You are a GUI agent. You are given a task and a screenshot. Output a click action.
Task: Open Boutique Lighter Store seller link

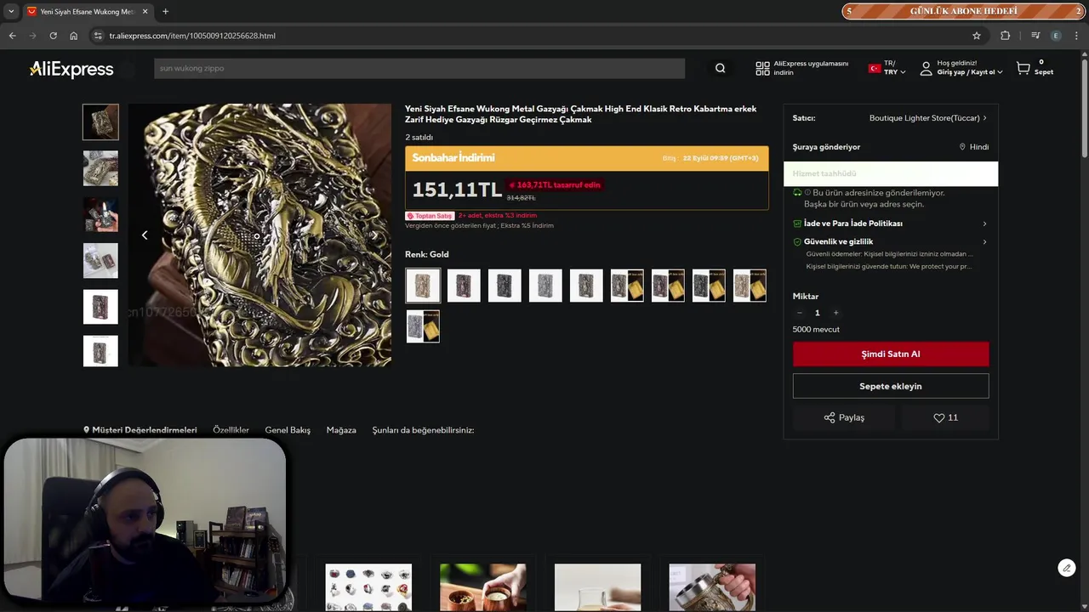(927, 118)
